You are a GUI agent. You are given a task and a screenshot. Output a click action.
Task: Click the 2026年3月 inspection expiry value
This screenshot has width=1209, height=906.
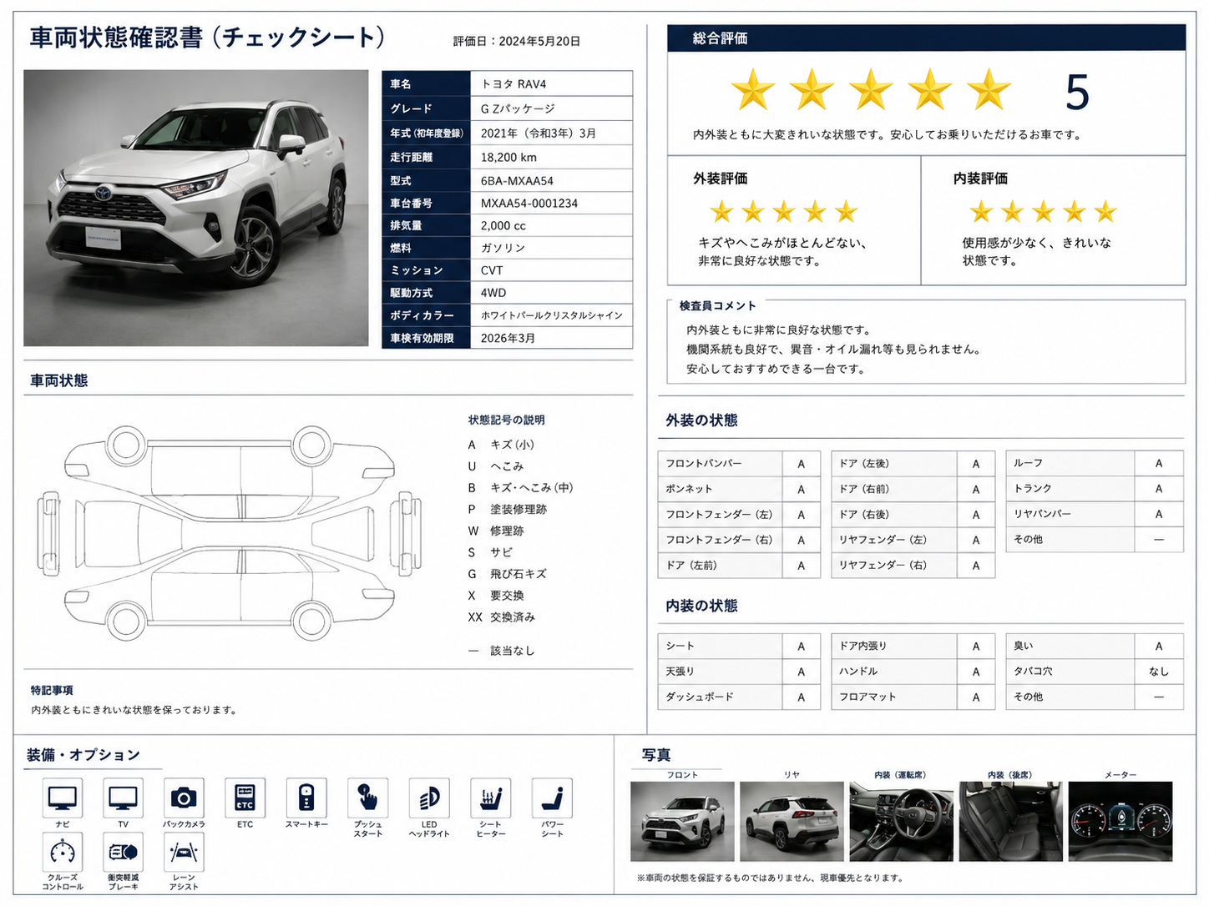coord(508,338)
